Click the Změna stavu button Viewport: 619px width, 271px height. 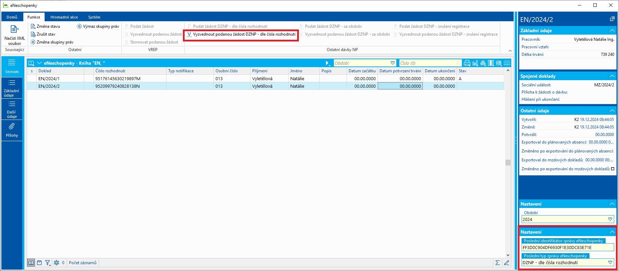coord(45,26)
